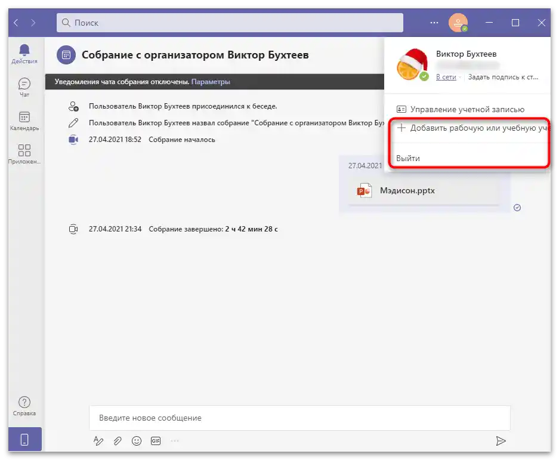This screenshot has width=559, height=460.
Task: Send the message with arrow icon
Action: click(501, 441)
